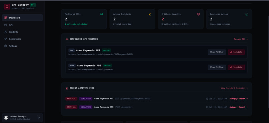269x123 pixels.
Task: Click the CRITICAL tag on the GET incident
Action: click(71, 99)
